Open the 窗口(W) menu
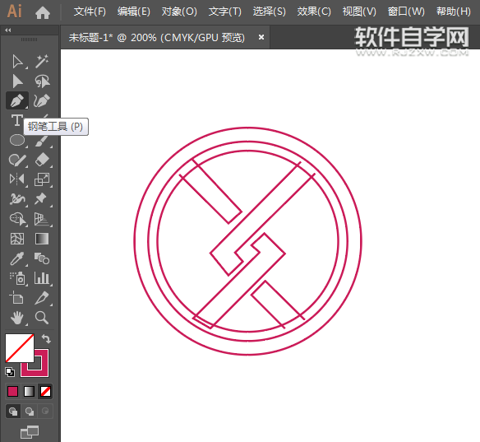Image resolution: width=480 pixels, height=442 pixels. (x=406, y=12)
